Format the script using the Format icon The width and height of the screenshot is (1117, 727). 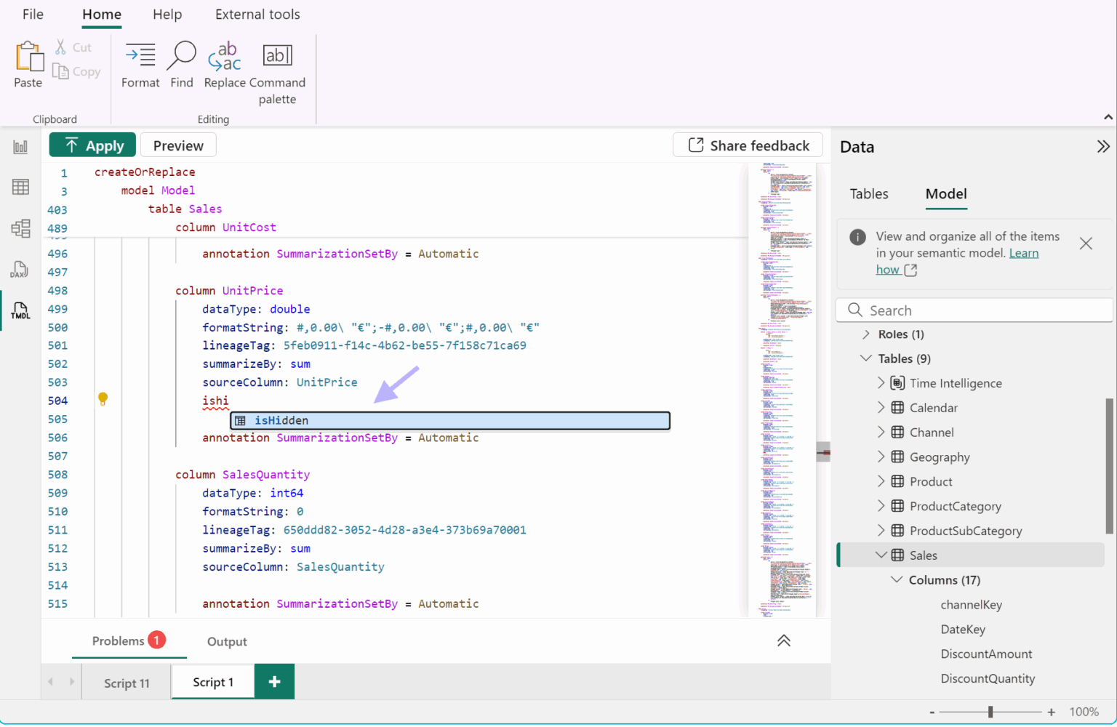[140, 64]
